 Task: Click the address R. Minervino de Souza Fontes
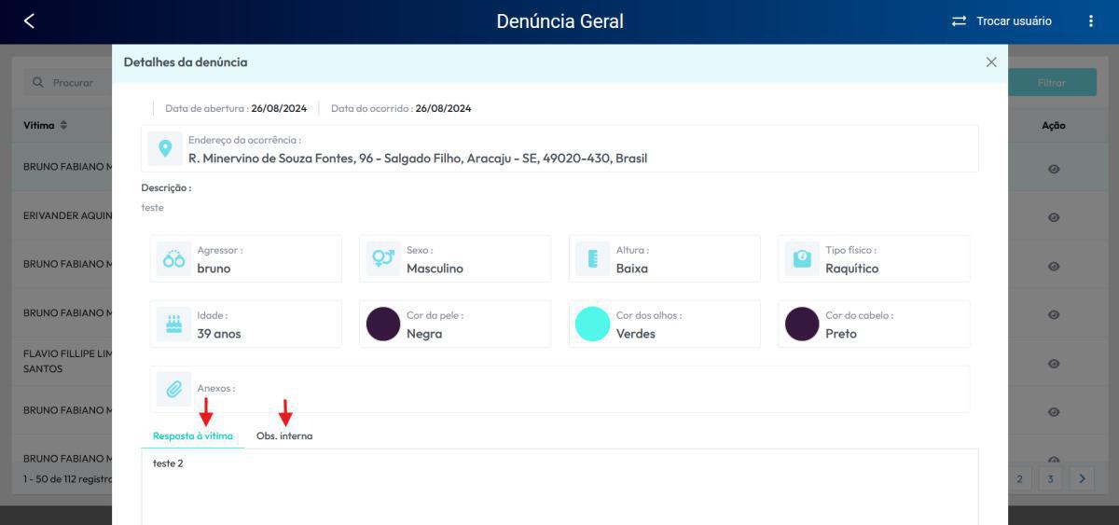click(x=418, y=159)
